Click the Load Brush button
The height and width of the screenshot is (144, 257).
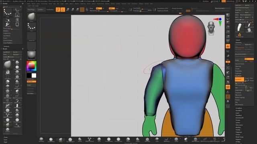[x=8, y=52]
